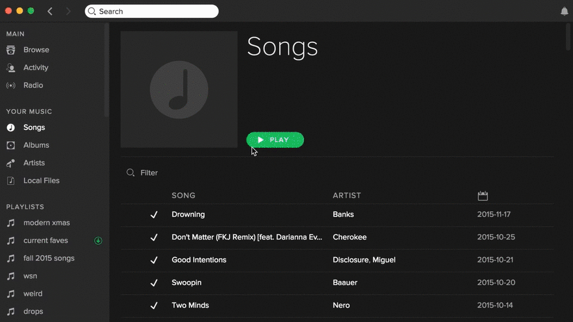
Task: Toggle the saved checkmark for Two Minds
Action: point(154,305)
